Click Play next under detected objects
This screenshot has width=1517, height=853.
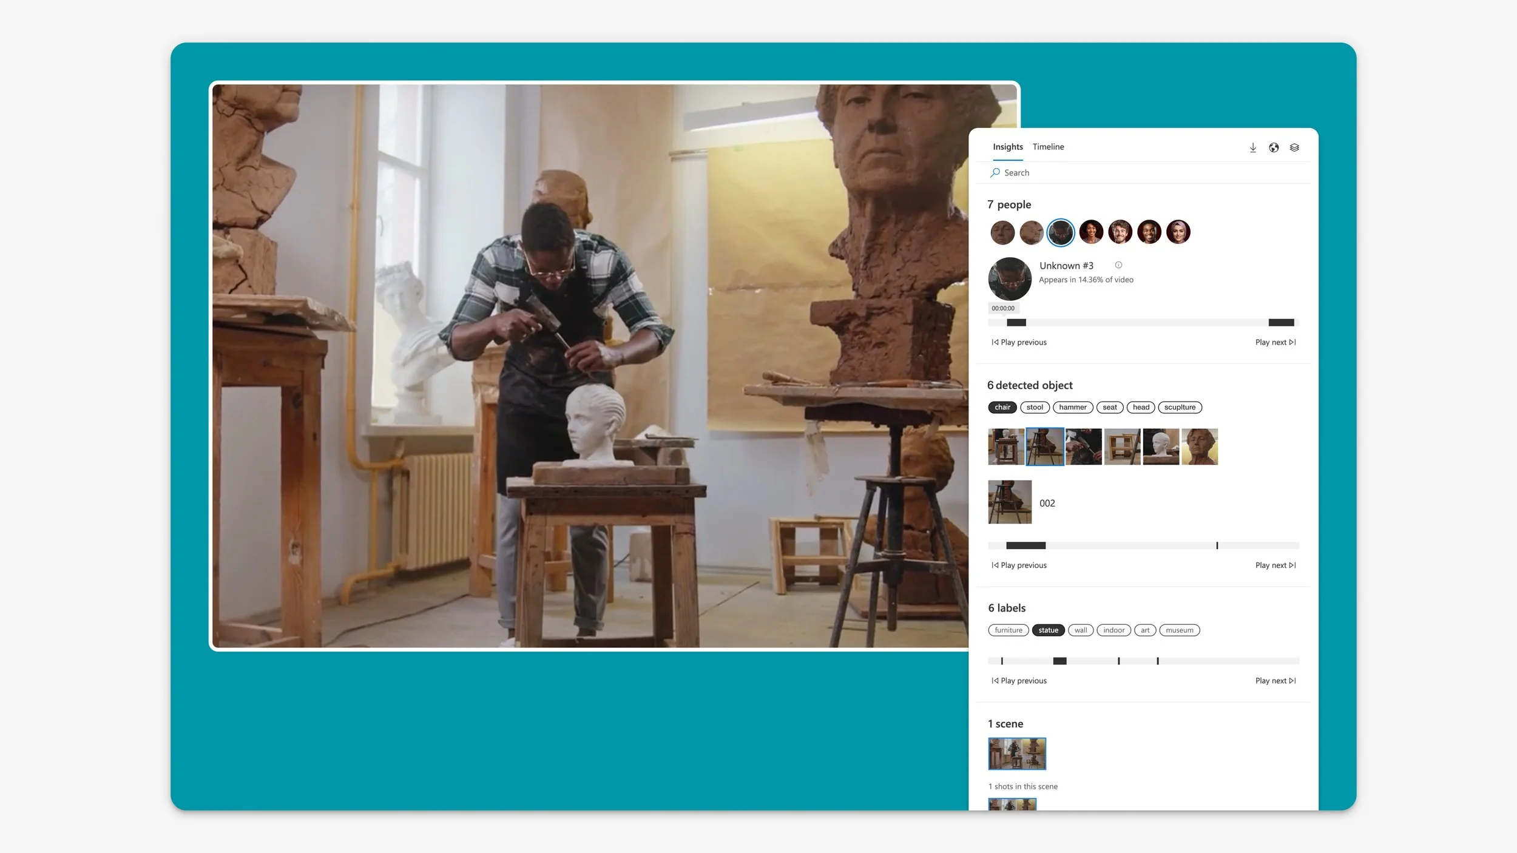click(x=1275, y=565)
